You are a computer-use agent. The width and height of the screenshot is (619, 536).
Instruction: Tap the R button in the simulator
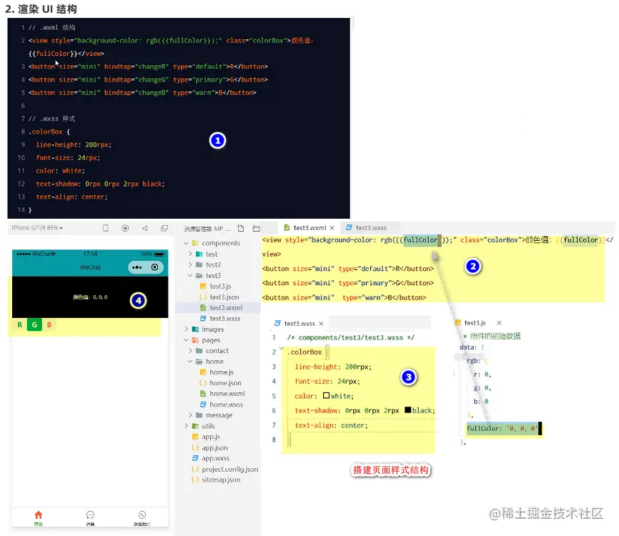click(x=20, y=325)
